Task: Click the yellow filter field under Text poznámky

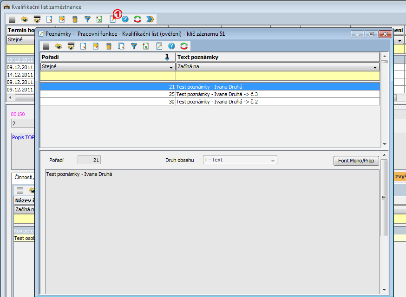Action: (x=277, y=76)
